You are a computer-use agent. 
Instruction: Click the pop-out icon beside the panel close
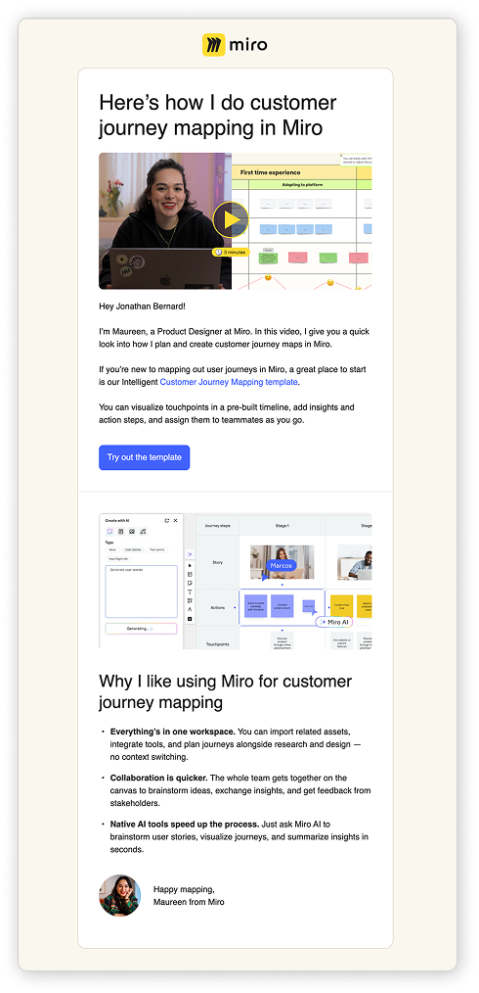point(167,521)
